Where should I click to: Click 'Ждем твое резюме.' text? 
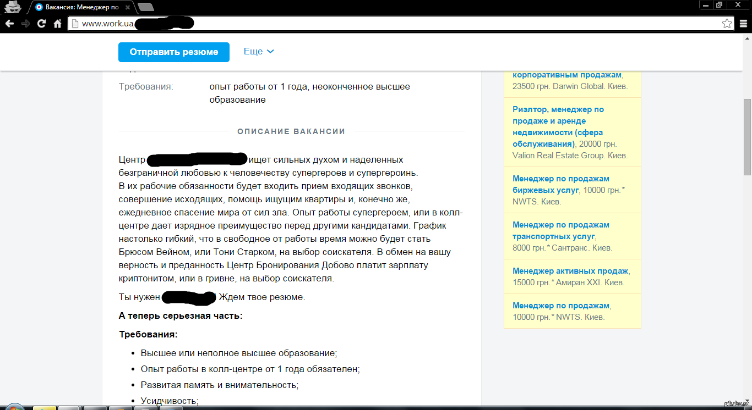(x=262, y=297)
